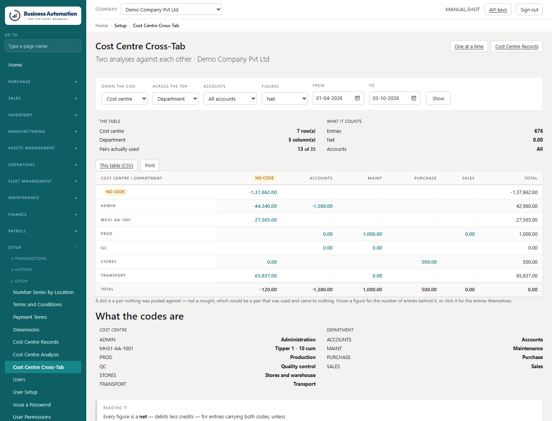Expand the Purchase sidebar section
552x421 pixels.
pos(43,82)
